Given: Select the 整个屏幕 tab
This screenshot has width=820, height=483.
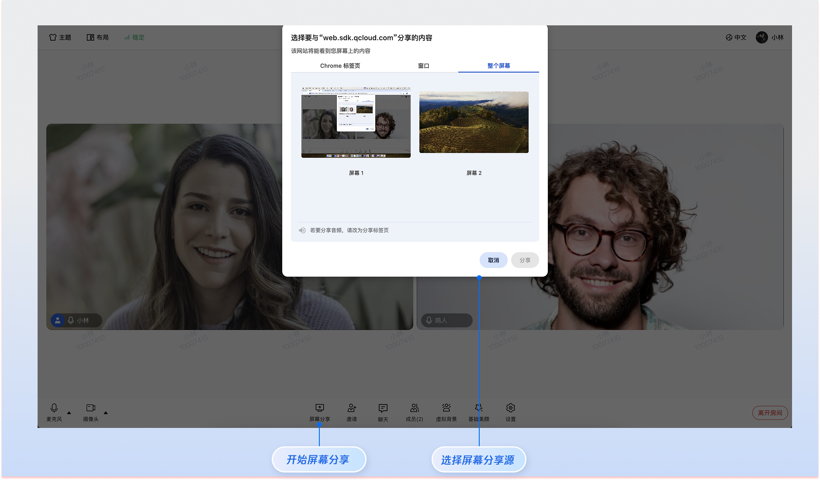Looking at the screenshot, I should pos(498,66).
